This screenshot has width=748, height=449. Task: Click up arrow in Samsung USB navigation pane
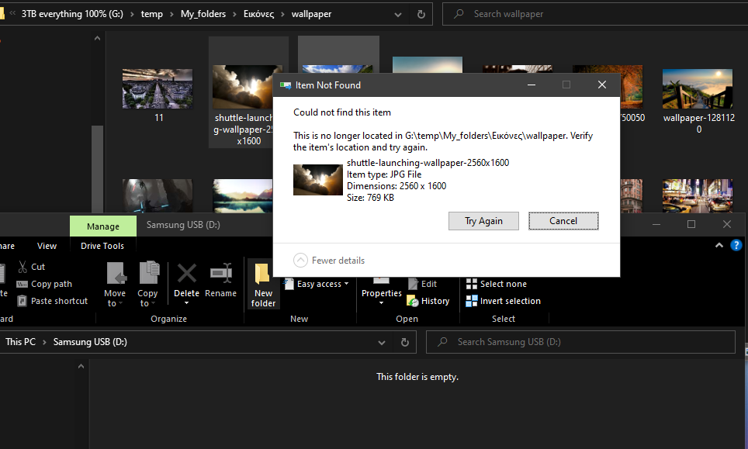[x=81, y=367]
